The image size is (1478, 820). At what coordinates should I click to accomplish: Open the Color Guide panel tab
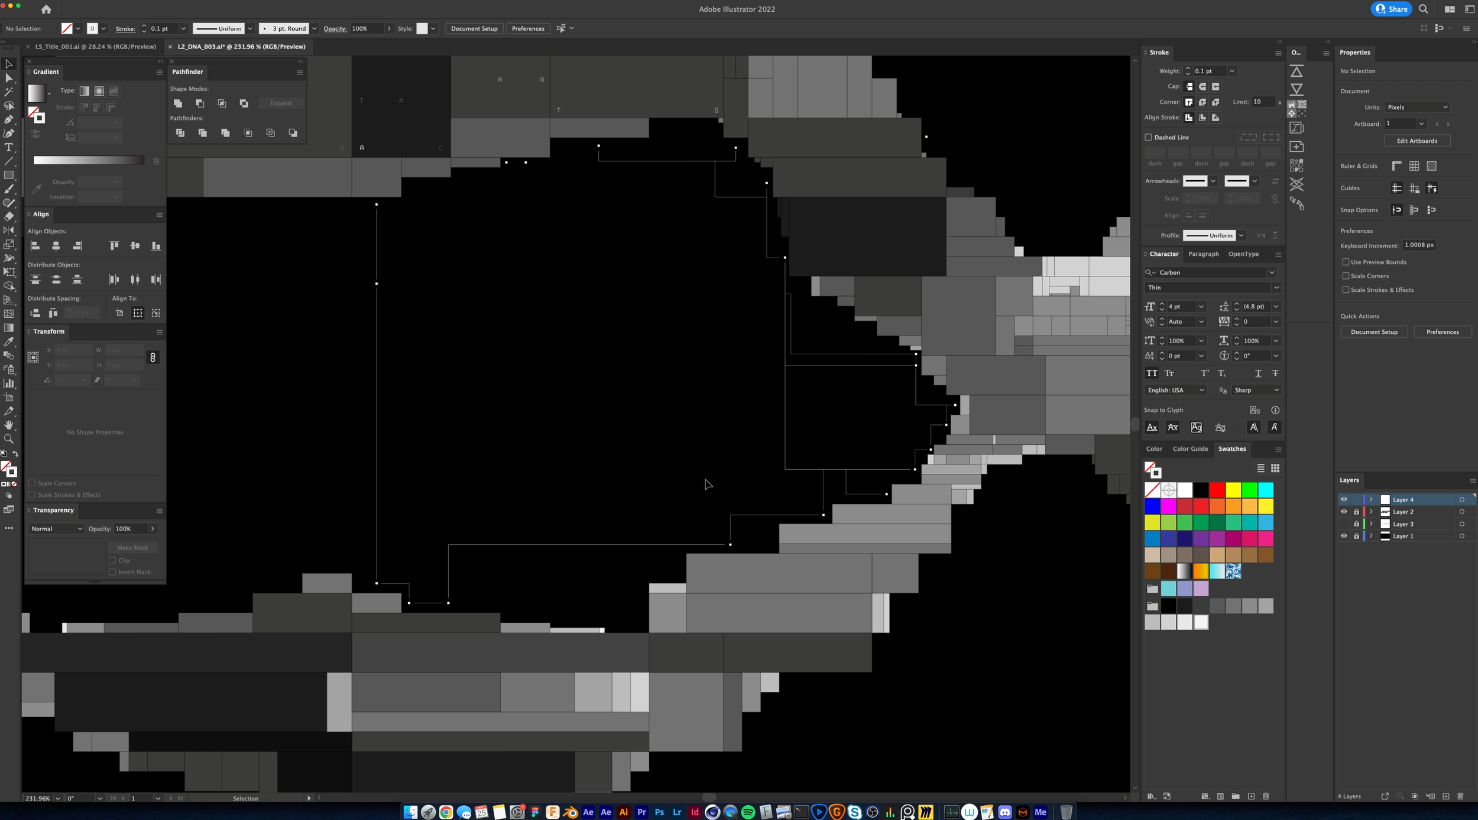(x=1190, y=449)
